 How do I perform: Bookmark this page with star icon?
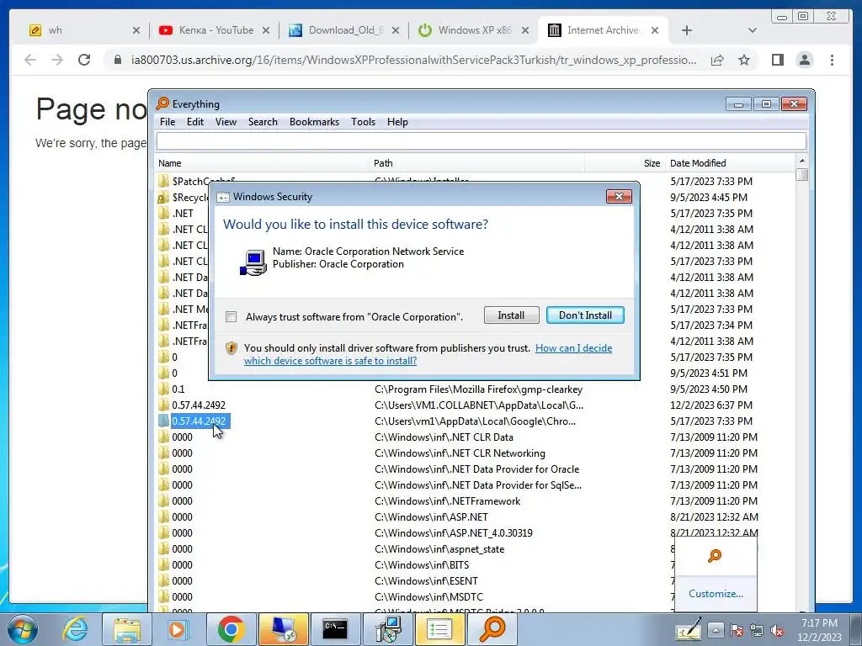(744, 60)
